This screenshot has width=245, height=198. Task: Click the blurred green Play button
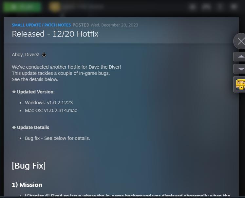pos(22,7)
